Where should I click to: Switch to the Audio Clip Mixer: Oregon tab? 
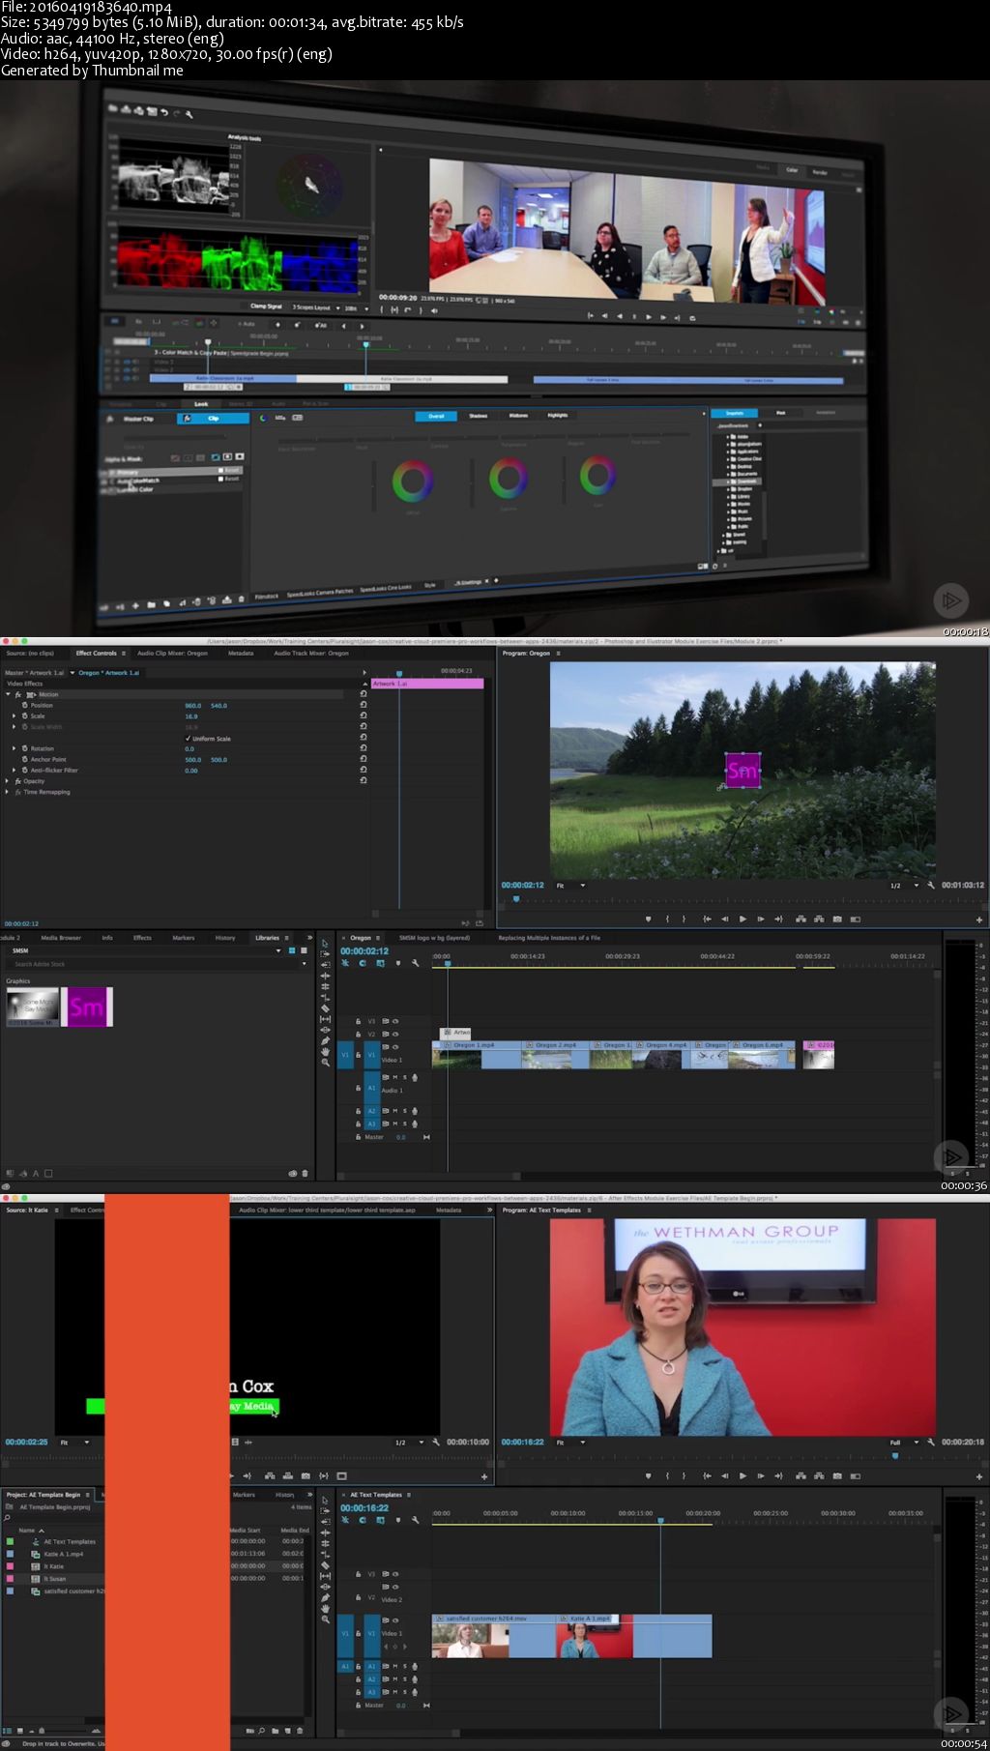(x=172, y=653)
